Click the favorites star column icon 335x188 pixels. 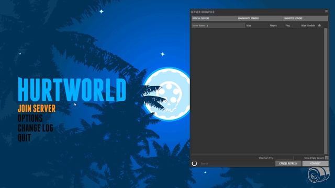319,26
